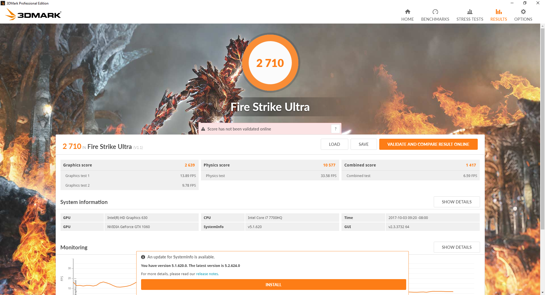Image resolution: width=545 pixels, height=295 pixels.
Task: Click the (V1.1) version label
Action: [138, 147]
